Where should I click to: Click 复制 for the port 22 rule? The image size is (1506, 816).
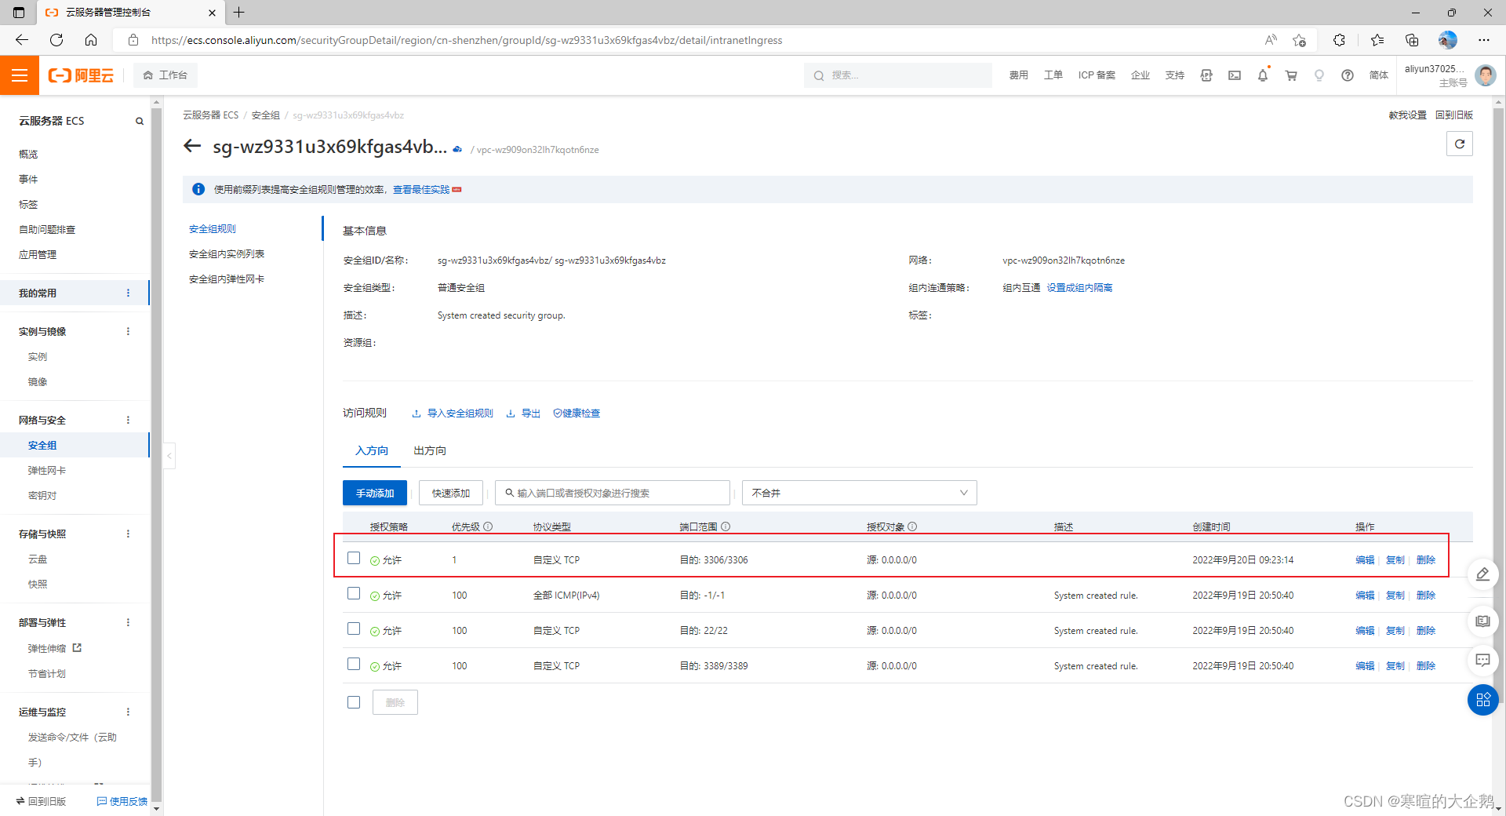click(x=1395, y=631)
